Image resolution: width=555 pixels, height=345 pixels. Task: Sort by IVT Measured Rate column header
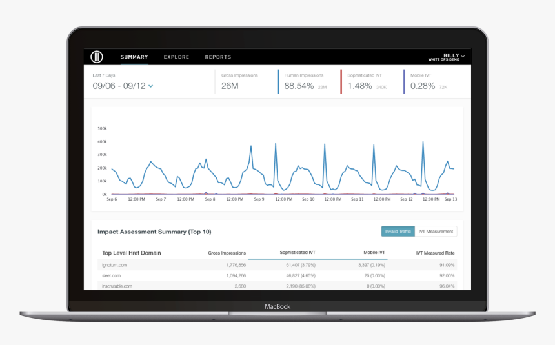point(435,253)
